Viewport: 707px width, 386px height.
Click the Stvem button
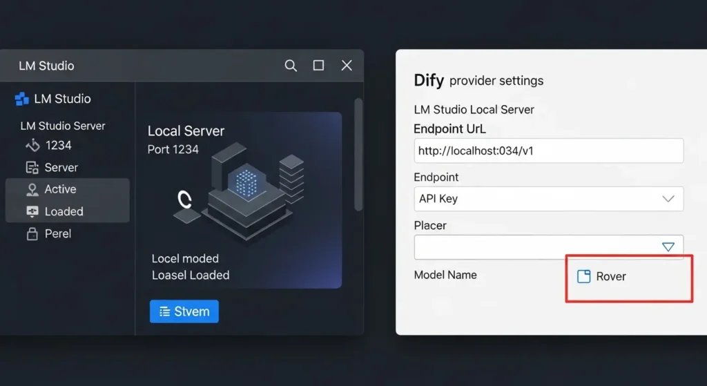pyautogui.click(x=184, y=311)
